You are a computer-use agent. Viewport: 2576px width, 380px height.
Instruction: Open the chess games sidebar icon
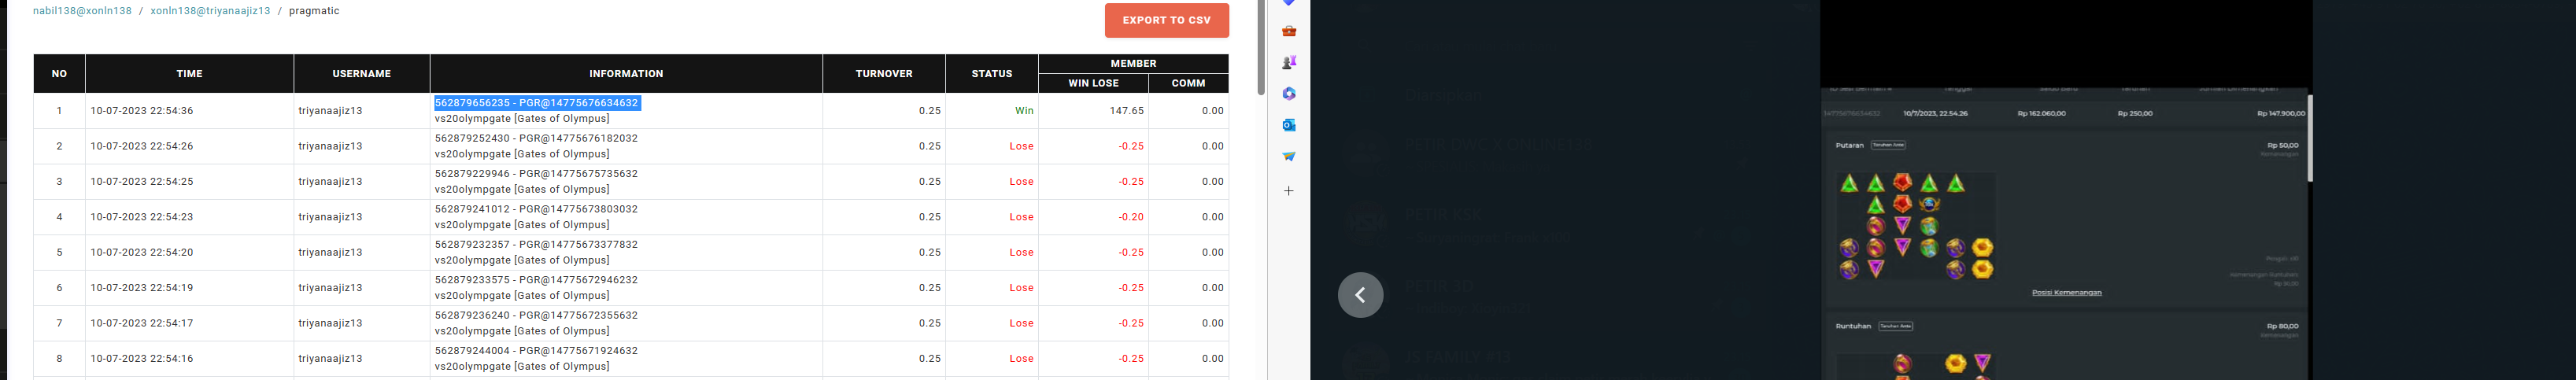1289,62
